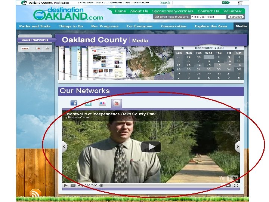Click the Enter your email field
Image resolution: width=269 pixels, height=202 pixels.
(x=208, y=17)
